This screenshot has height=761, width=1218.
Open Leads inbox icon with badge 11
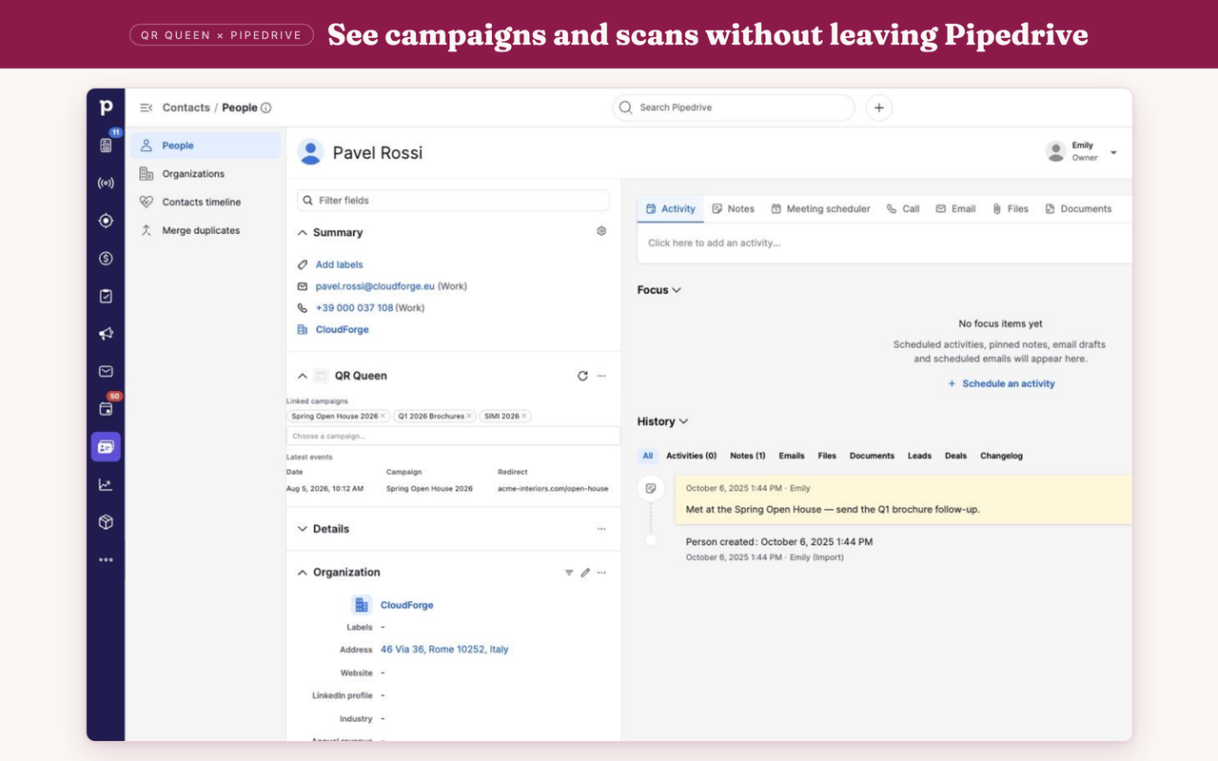tap(106, 145)
